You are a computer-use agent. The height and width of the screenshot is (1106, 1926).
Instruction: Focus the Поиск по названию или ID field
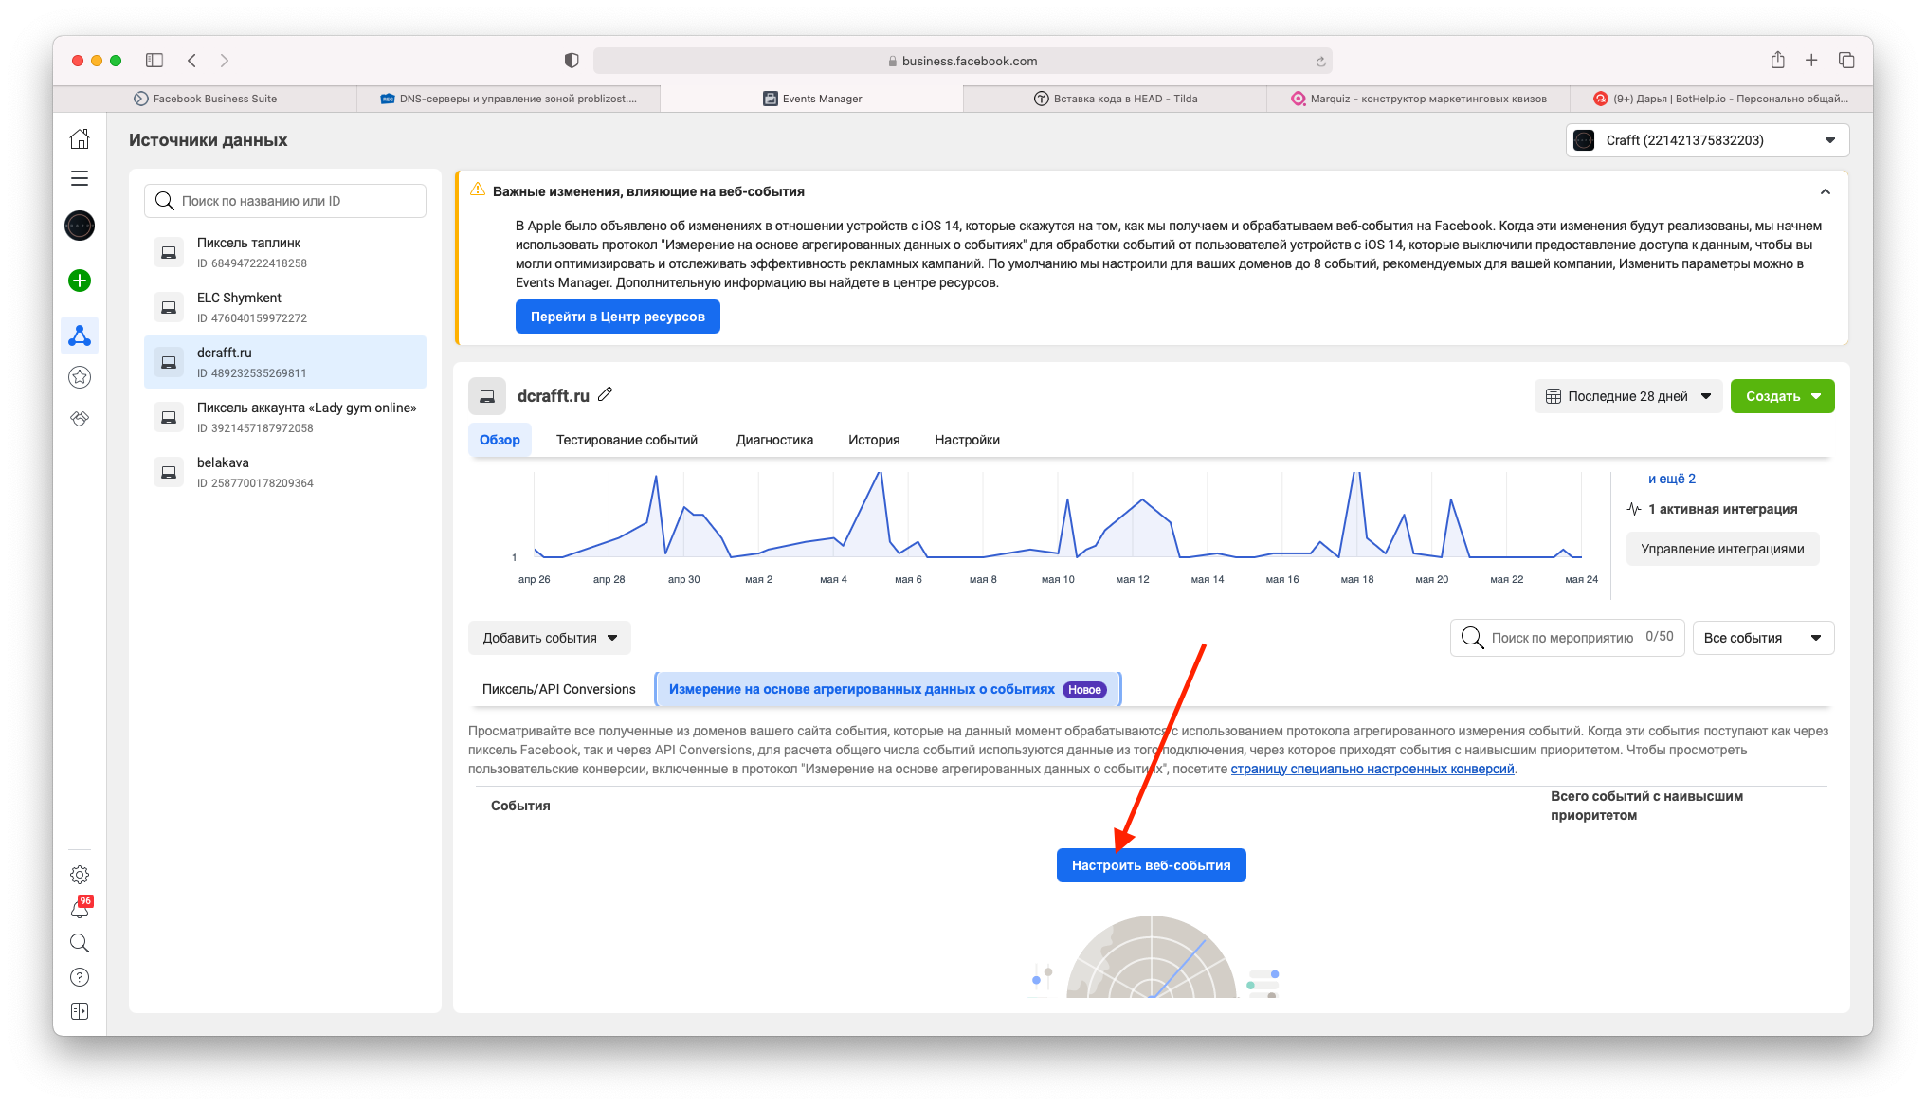click(285, 201)
